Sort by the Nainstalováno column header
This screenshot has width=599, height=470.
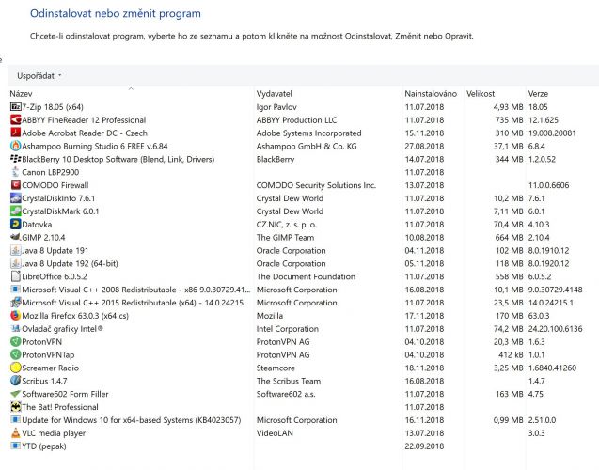431,94
